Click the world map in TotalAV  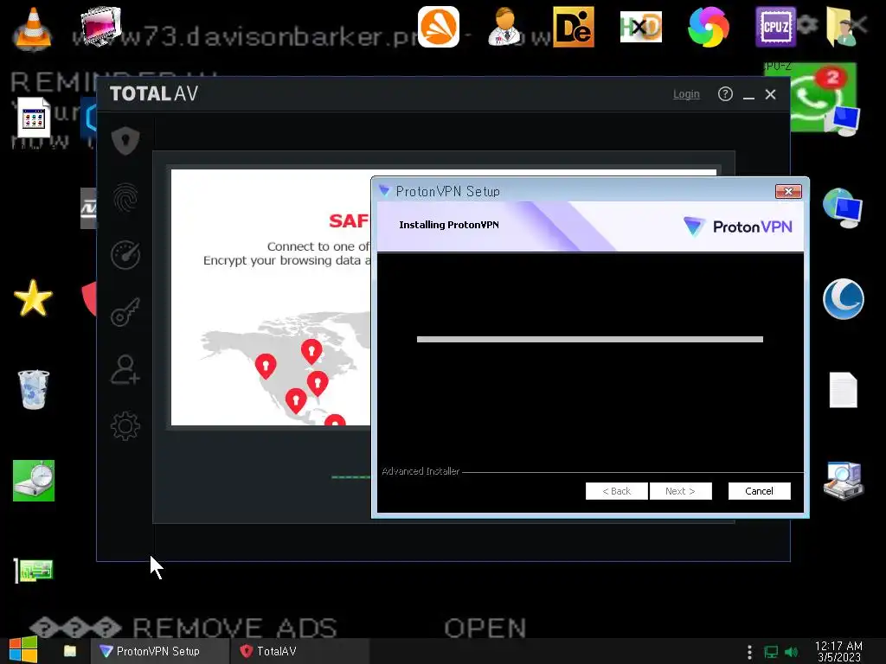[x=286, y=367]
